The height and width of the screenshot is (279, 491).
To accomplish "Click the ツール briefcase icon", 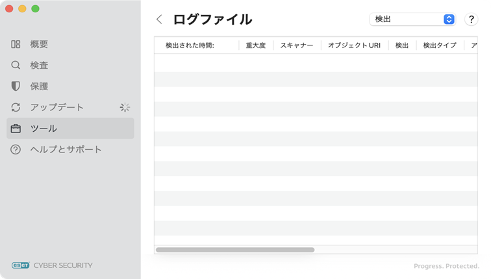I will point(16,128).
